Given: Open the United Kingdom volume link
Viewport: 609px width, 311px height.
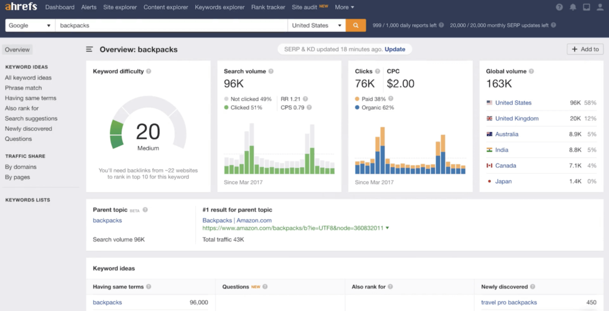Looking at the screenshot, I should coord(517,118).
